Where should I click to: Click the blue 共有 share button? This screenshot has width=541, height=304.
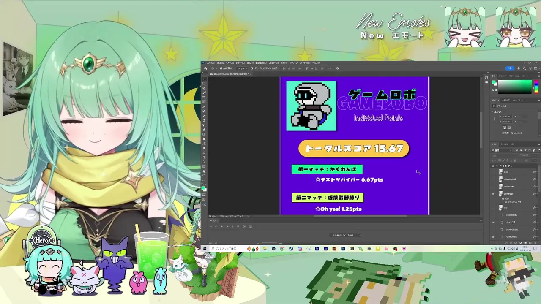click(x=510, y=68)
